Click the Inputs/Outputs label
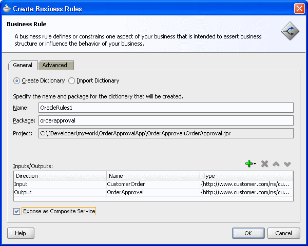The image size is (308, 246). tap(33, 166)
